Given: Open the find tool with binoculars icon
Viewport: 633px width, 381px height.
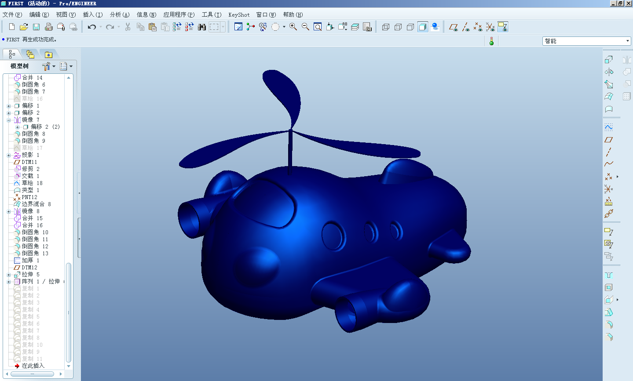Looking at the screenshot, I should pyautogui.click(x=202, y=27).
